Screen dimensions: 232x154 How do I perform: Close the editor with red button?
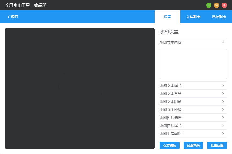pos(224,5)
